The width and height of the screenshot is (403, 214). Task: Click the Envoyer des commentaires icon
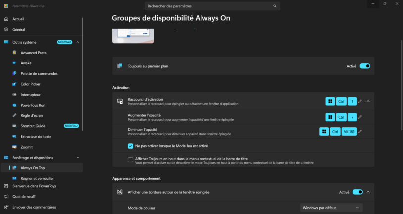click(x=6, y=207)
